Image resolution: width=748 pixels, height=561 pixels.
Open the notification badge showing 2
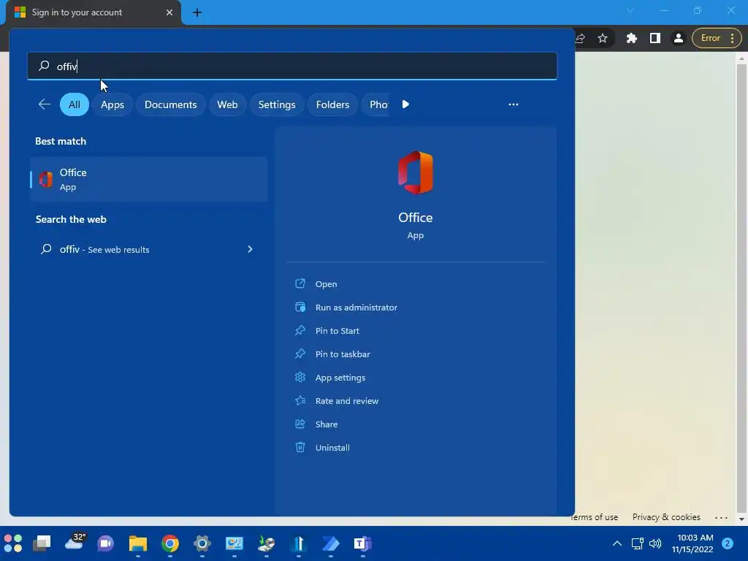click(727, 543)
